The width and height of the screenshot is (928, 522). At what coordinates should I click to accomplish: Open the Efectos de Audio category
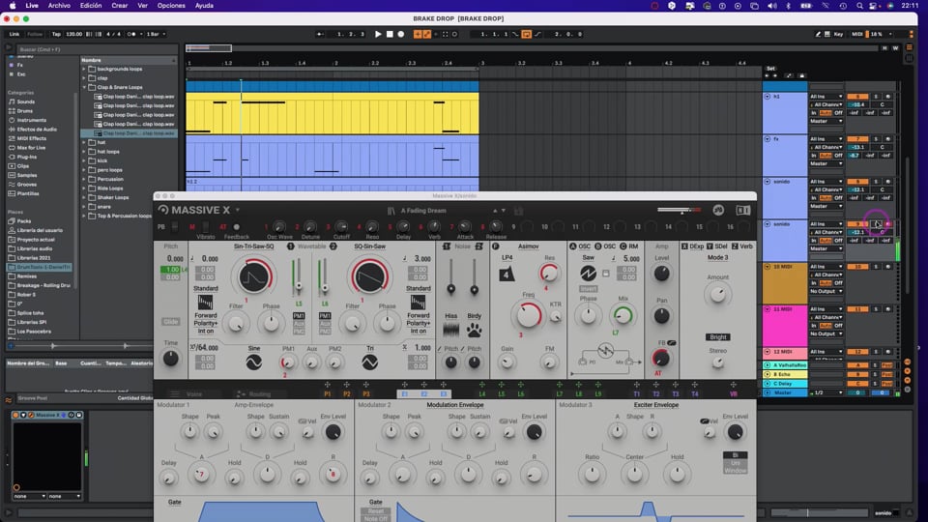tap(37, 129)
